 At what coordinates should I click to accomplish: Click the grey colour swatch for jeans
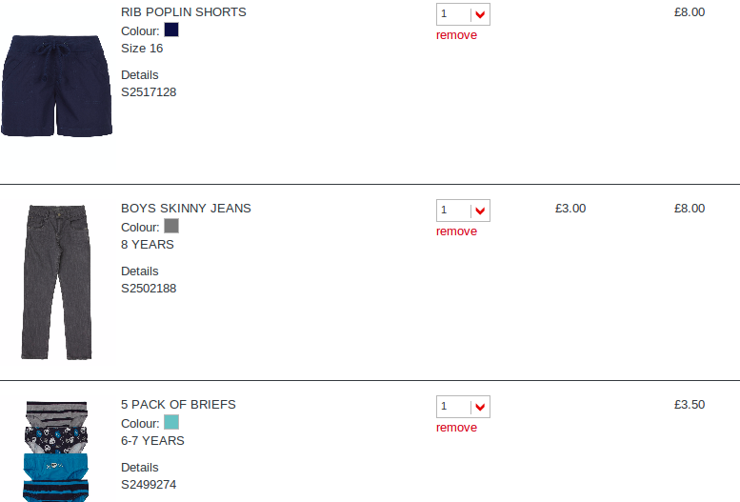point(171,227)
